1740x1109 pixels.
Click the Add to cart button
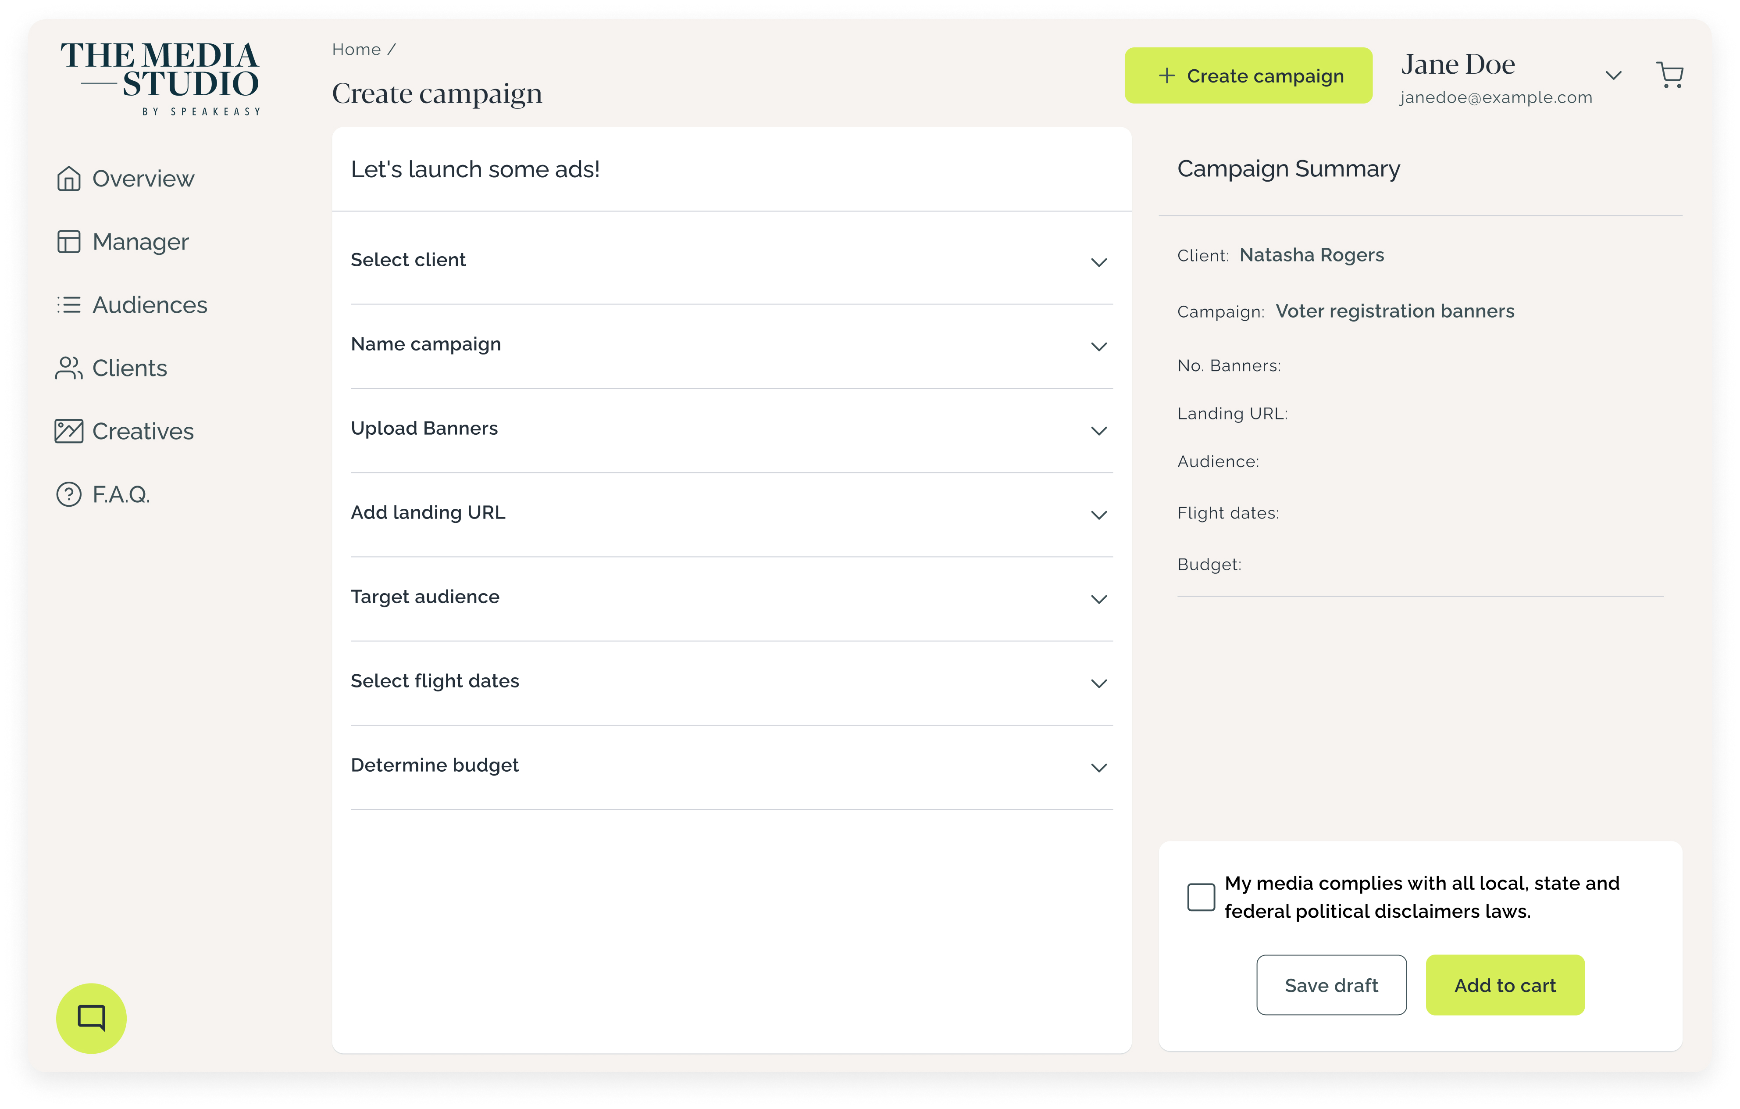coord(1505,985)
